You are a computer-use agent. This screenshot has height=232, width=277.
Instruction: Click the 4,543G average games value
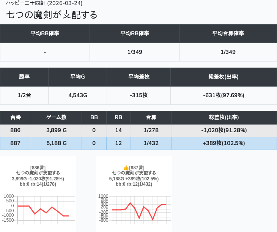78,95
